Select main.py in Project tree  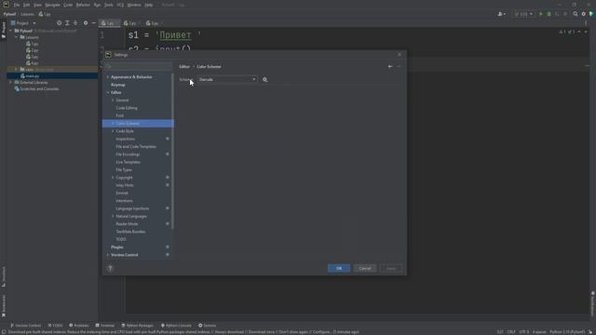tap(33, 76)
